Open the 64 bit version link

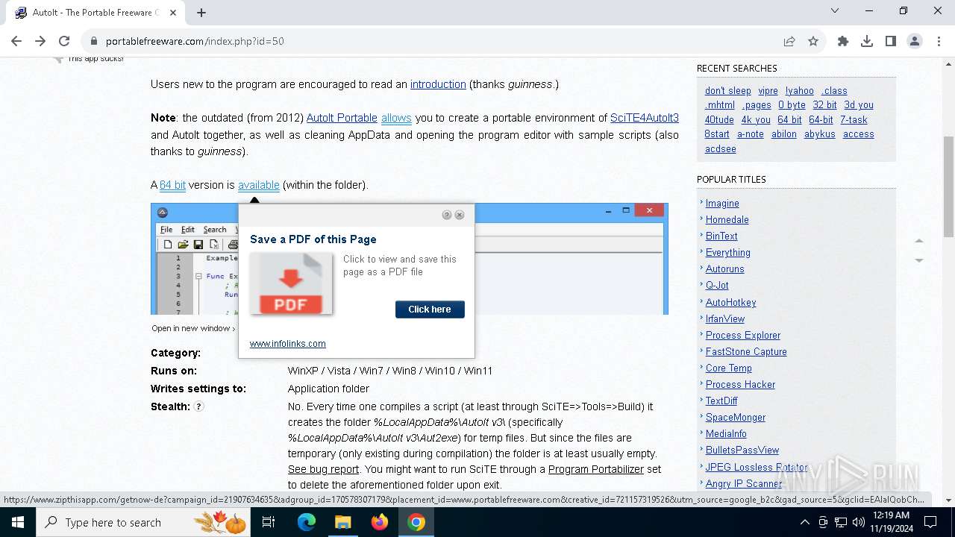pyautogui.click(x=172, y=185)
